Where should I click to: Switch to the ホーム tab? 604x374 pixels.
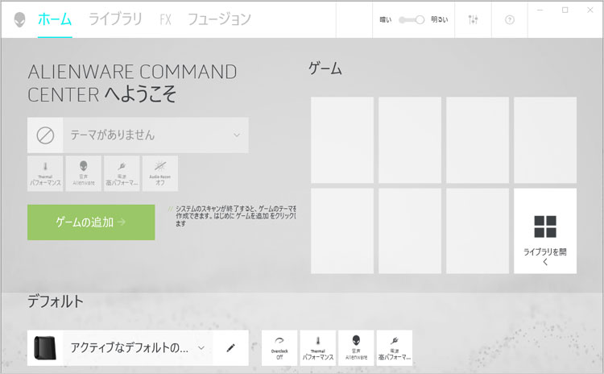(55, 19)
